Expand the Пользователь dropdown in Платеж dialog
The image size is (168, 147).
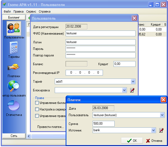(x=162, y=115)
